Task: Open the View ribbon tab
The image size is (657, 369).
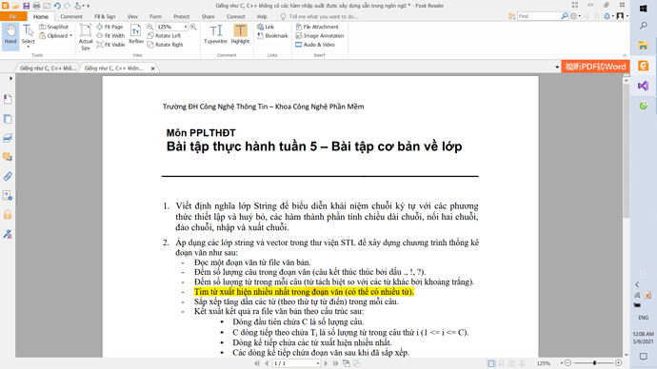Action: point(132,17)
